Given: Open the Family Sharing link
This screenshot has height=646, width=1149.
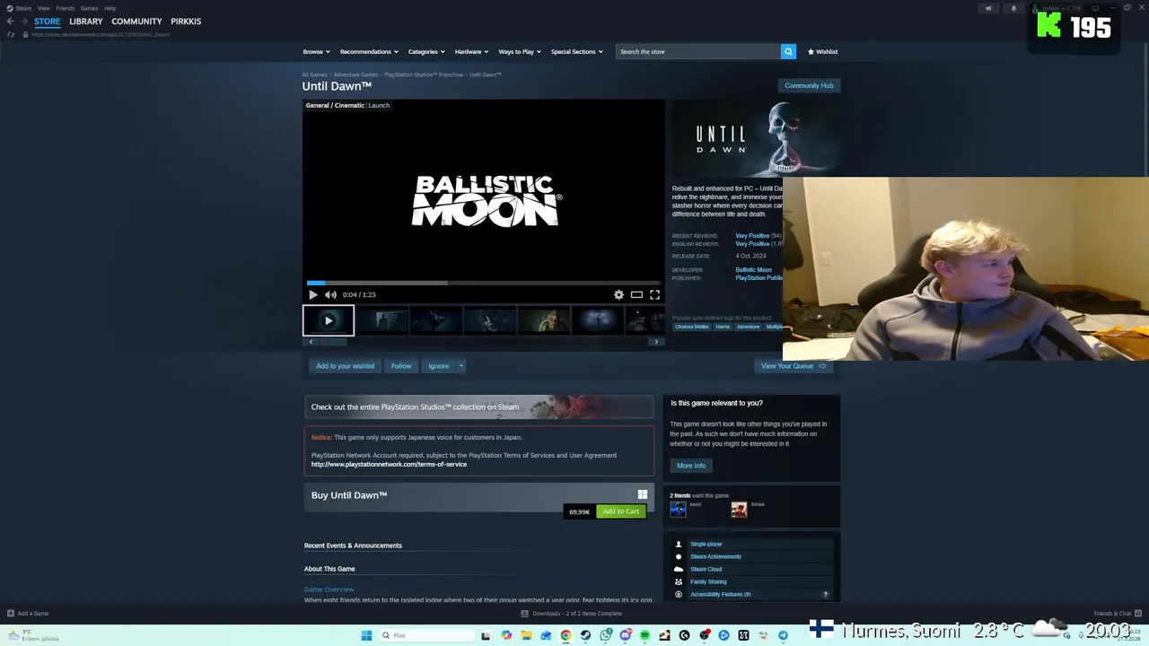Looking at the screenshot, I should pyautogui.click(x=708, y=581).
